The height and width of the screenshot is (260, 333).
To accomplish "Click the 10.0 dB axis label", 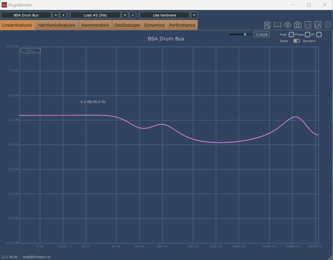I will [x=12, y=46].
